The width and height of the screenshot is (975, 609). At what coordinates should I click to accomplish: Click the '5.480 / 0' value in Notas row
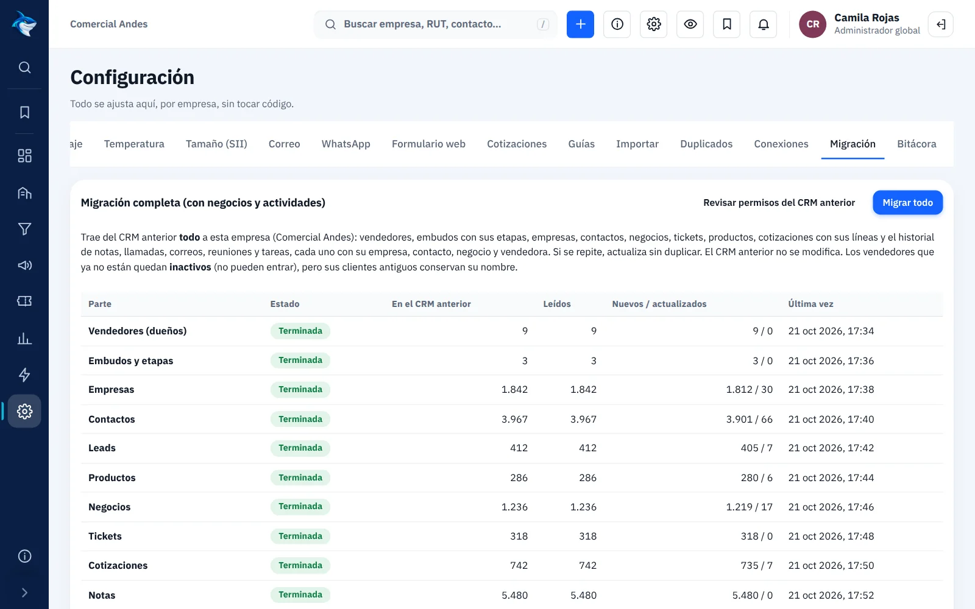pyautogui.click(x=753, y=596)
